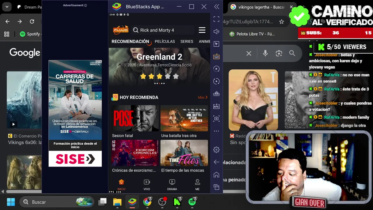Go forward in the Chrome browser
The width and height of the screenshot is (373, 210).
[x=20, y=22]
